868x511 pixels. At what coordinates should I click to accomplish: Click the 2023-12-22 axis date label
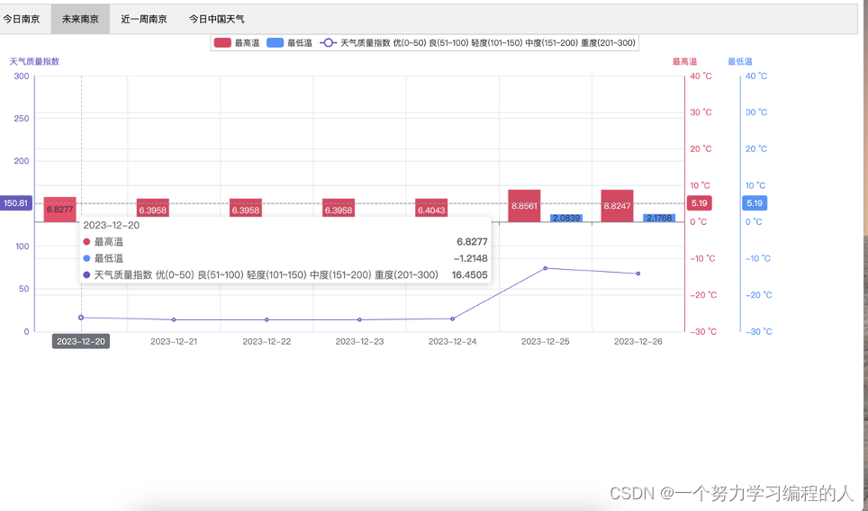[x=267, y=341]
